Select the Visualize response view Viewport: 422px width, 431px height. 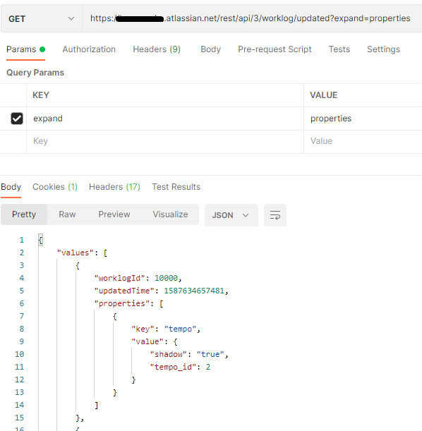point(171,214)
